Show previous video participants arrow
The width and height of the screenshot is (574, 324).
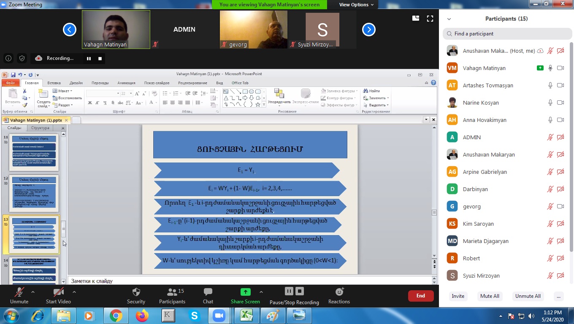(70, 30)
